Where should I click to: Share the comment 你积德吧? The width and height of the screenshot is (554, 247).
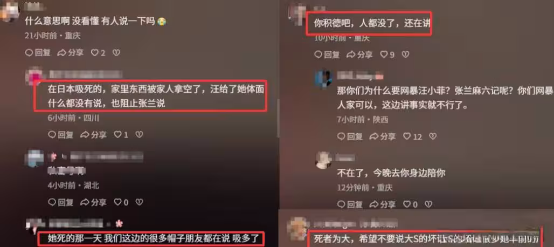(x=359, y=55)
